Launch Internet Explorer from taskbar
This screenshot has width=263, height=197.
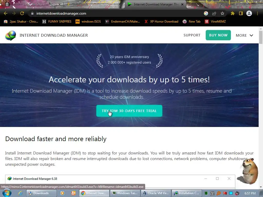(20, 193)
